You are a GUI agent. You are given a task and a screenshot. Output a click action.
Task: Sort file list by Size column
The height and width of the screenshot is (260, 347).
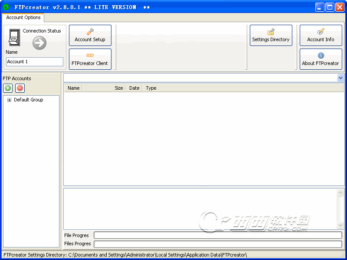click(104, 88)
